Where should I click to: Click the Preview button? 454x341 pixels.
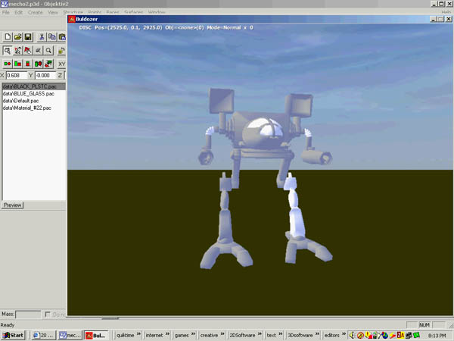[12, 205]
